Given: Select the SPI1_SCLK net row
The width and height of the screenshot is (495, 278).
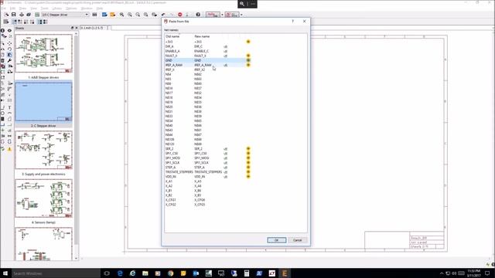Looking at the screenshot, I should tap(208, 163).
